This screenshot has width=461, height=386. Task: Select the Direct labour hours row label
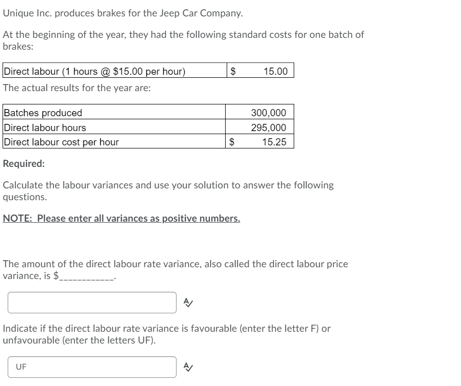tap(45, 127)
